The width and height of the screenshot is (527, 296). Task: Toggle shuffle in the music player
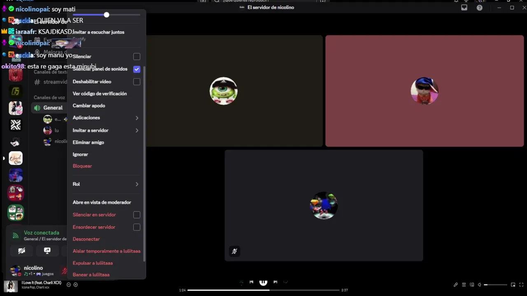coord(241,282)
